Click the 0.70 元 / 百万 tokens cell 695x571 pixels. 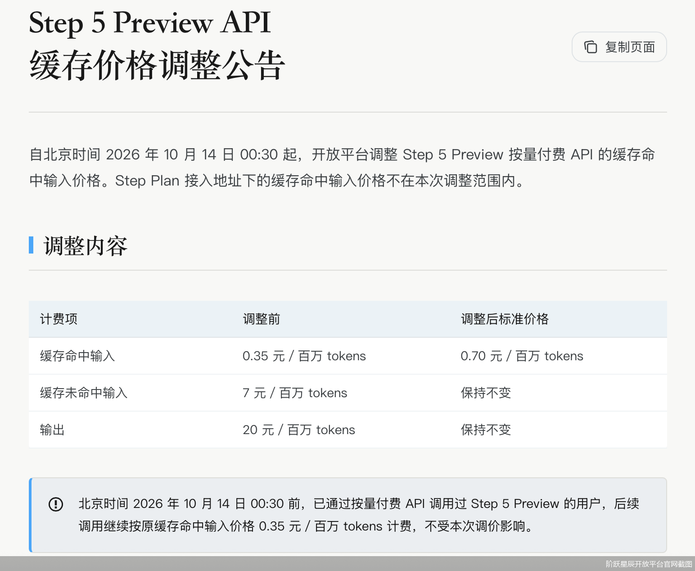coord(522,356)
